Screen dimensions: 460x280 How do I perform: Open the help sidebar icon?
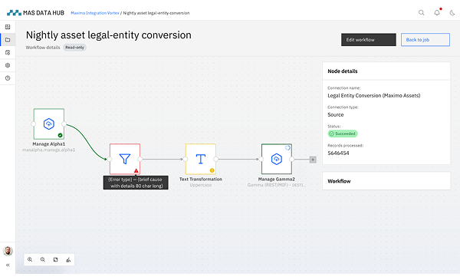tap(8, 78)
